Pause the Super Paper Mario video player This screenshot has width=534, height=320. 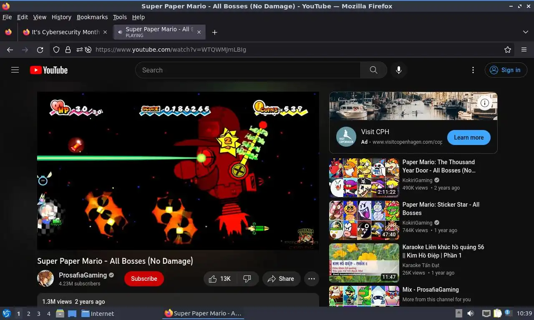pyautogui.click(x=178, y=171)
